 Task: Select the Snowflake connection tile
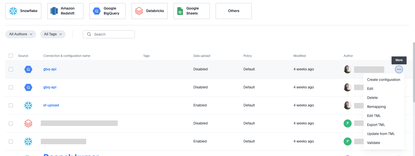click(x=23, y=11)
